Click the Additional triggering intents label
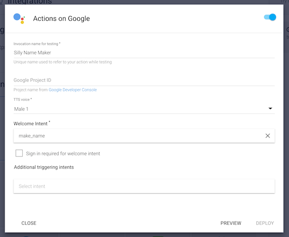Screen dimensions: 289x237 43,167
